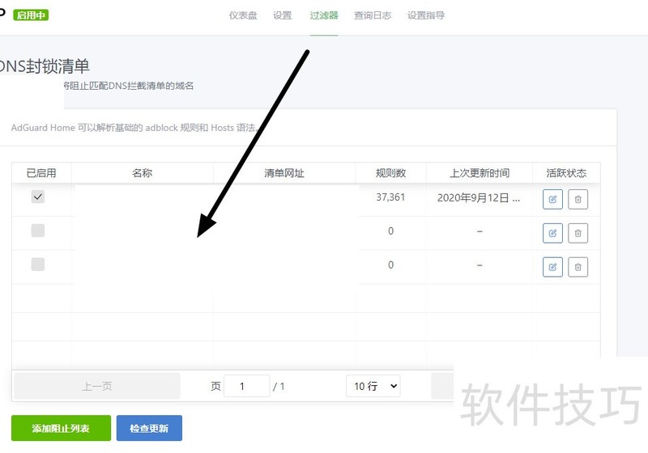Focus the page number input field

tap(247, 386)
